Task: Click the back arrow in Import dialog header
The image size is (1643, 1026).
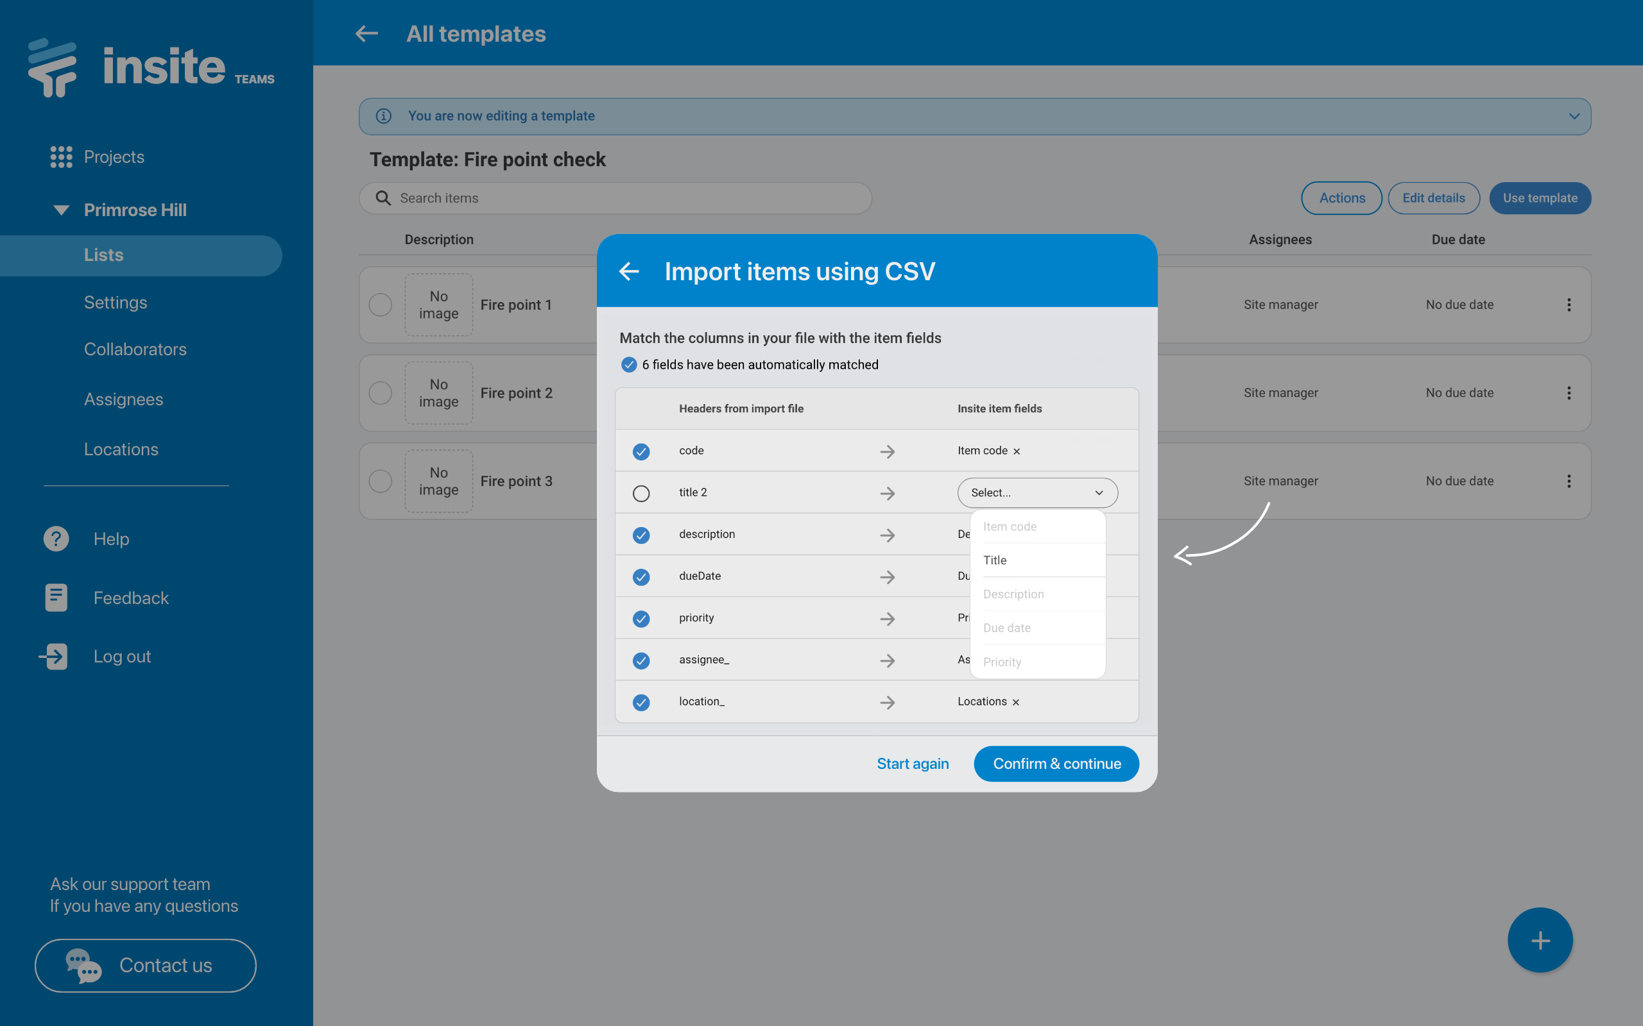Action: (630, 271)
